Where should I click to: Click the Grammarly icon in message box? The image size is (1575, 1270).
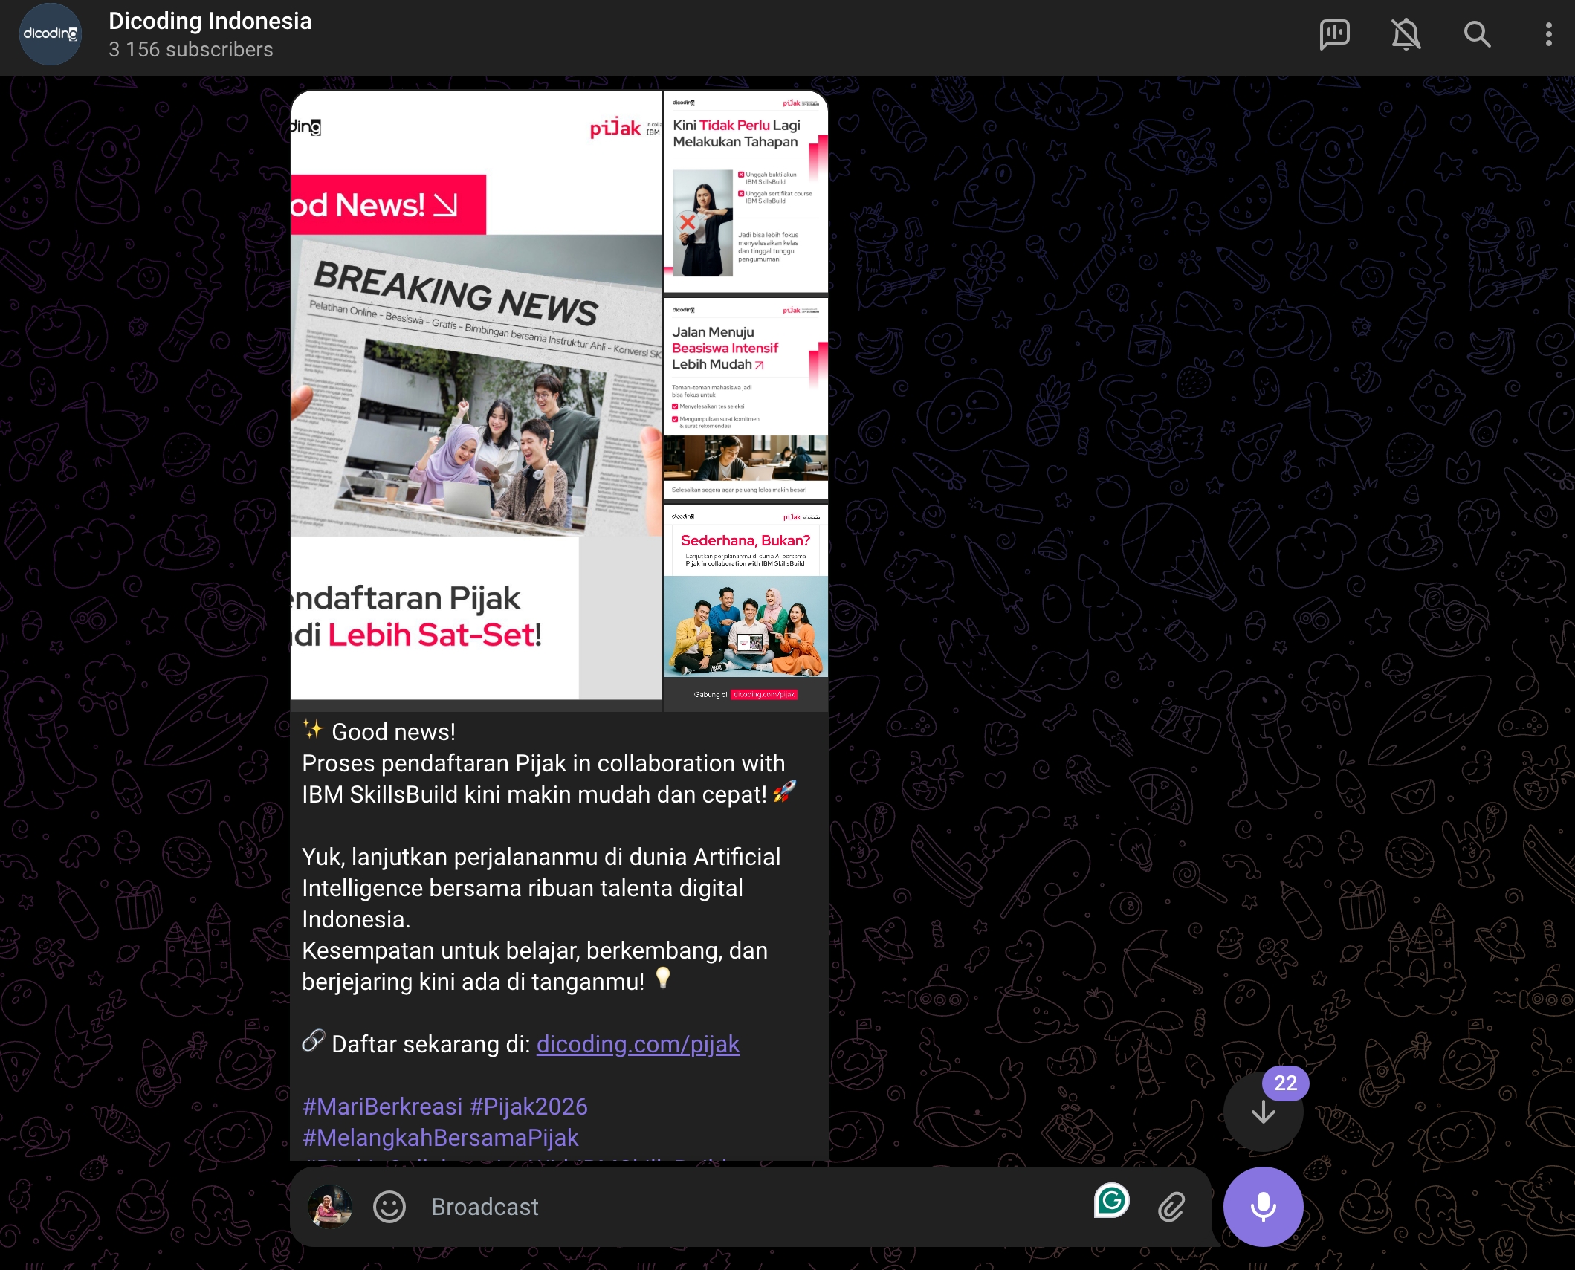click(x=1111, y=1201)
